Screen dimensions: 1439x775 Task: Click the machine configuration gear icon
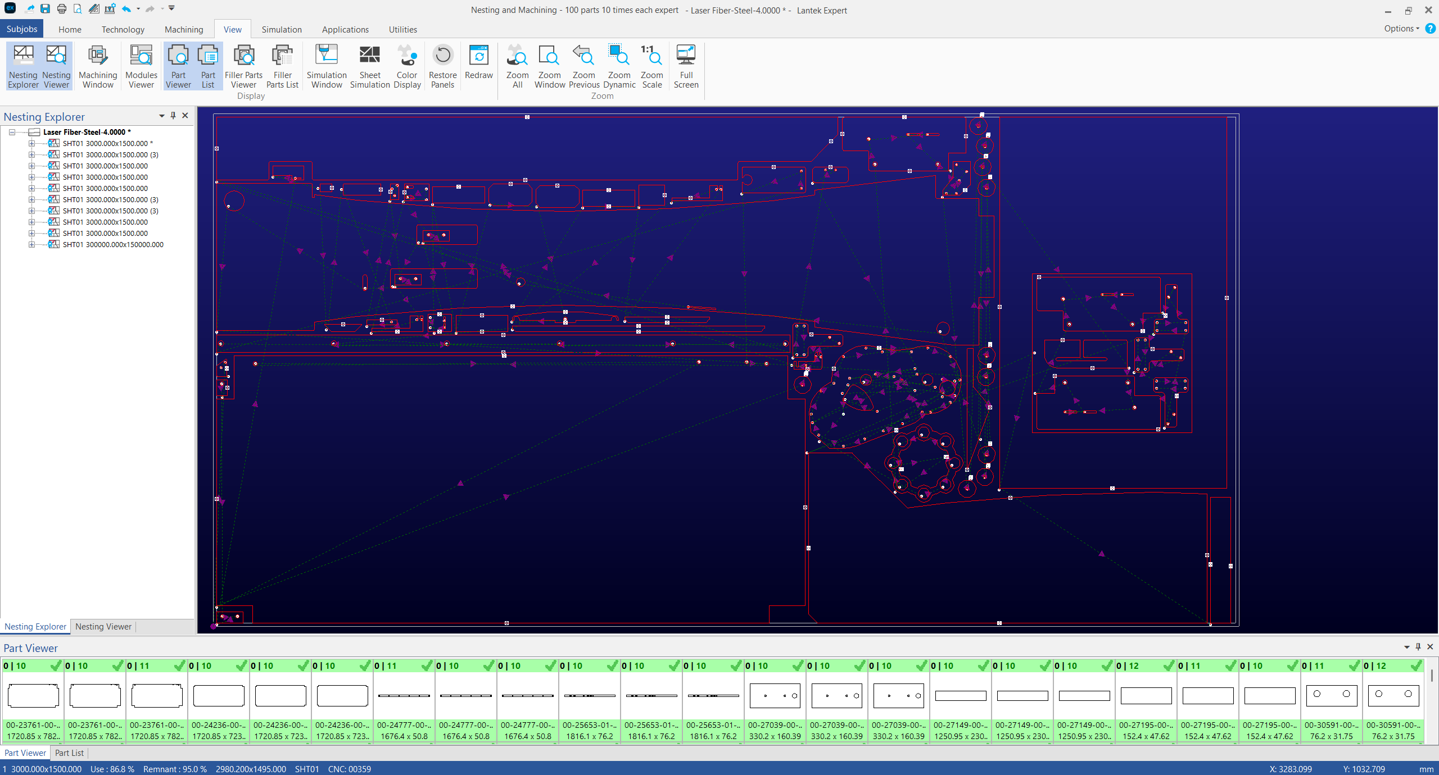(110, 8)
